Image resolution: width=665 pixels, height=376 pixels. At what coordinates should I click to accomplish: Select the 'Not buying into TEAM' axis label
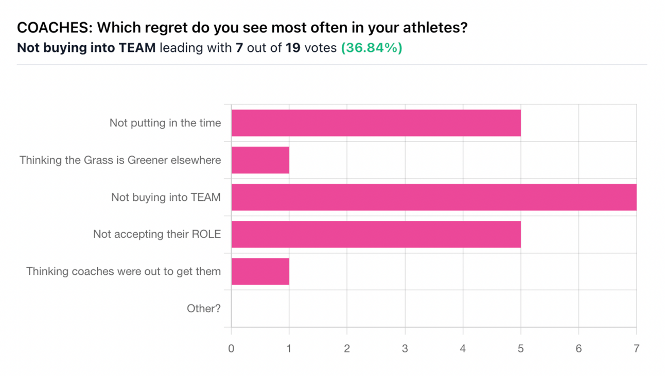pyautogui.click(x=166, y=197)
